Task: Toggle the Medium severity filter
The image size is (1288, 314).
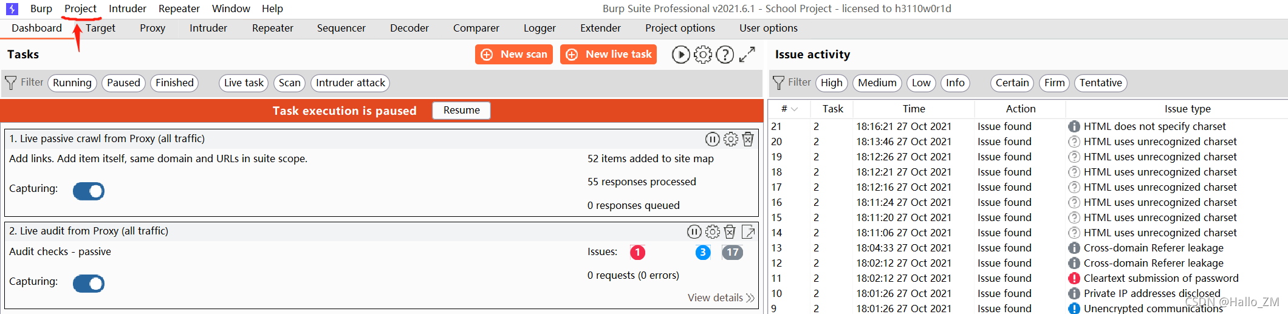Action: point(877,83)
